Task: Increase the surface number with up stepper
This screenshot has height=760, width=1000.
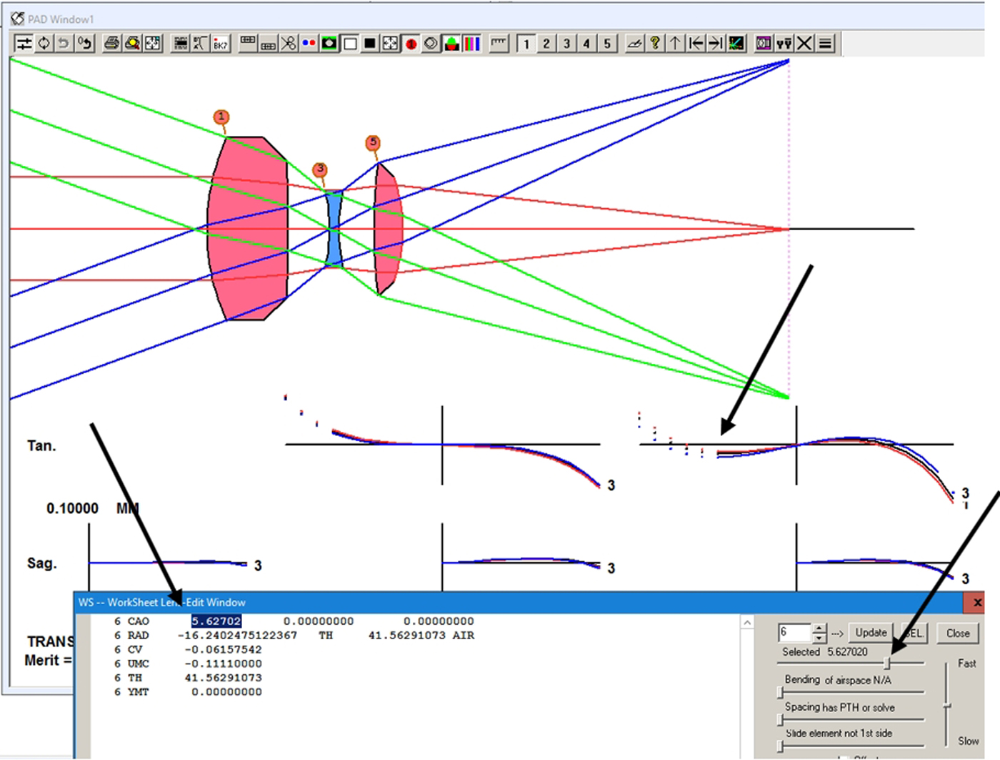Action: [x=819, y=628]
